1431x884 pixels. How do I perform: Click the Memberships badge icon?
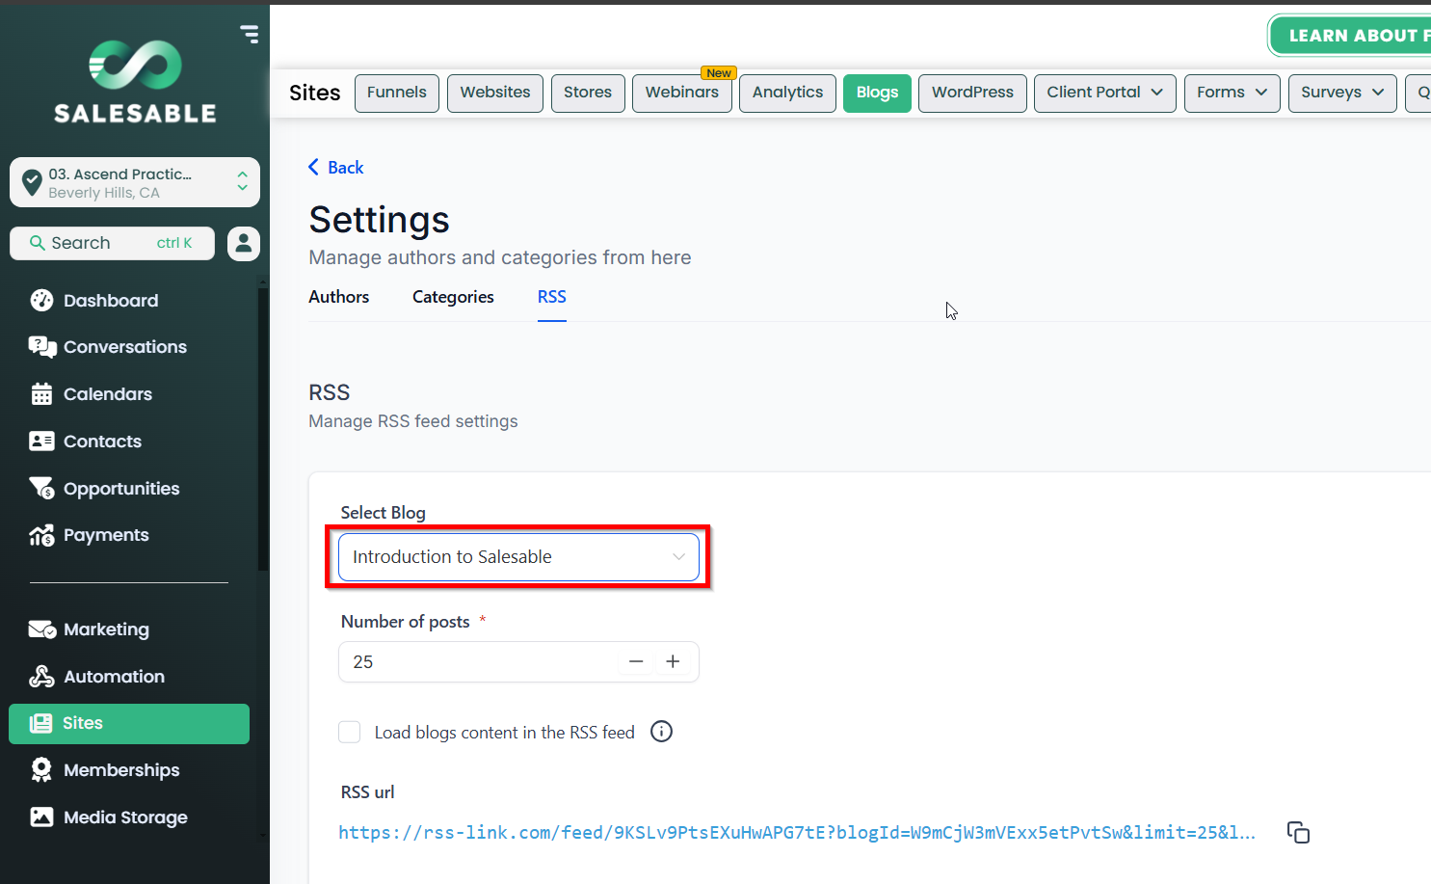(41, 769)
